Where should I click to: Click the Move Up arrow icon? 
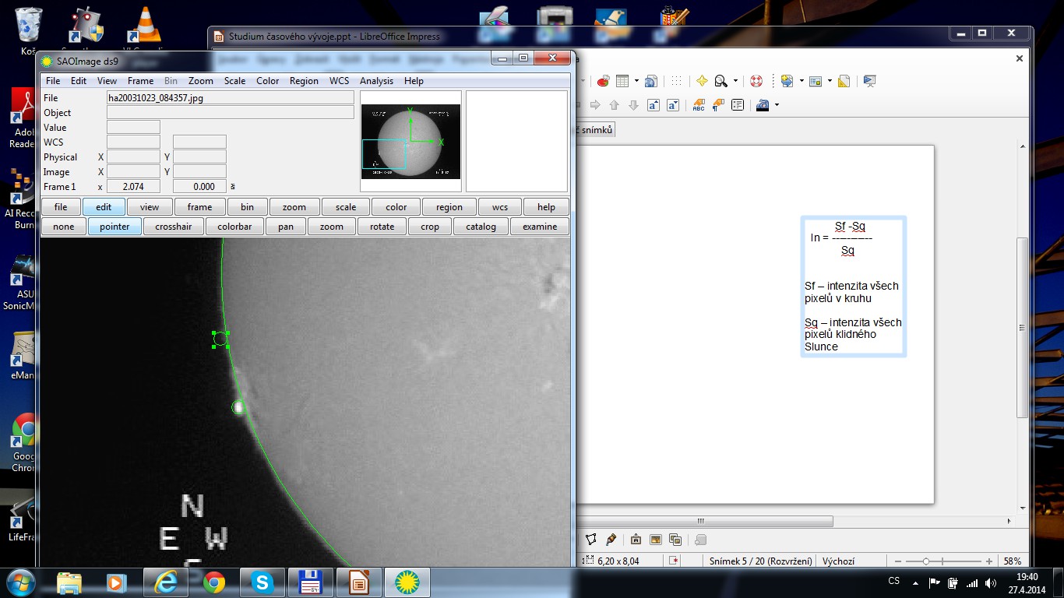614,105
